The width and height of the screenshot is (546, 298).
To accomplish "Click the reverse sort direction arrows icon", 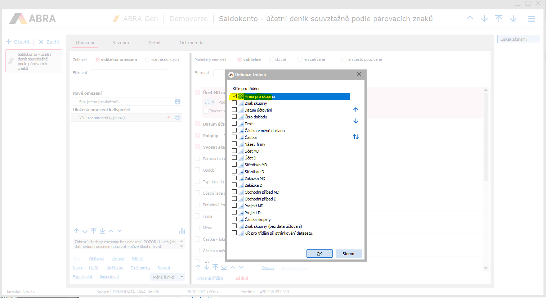I will click(355, 137).
